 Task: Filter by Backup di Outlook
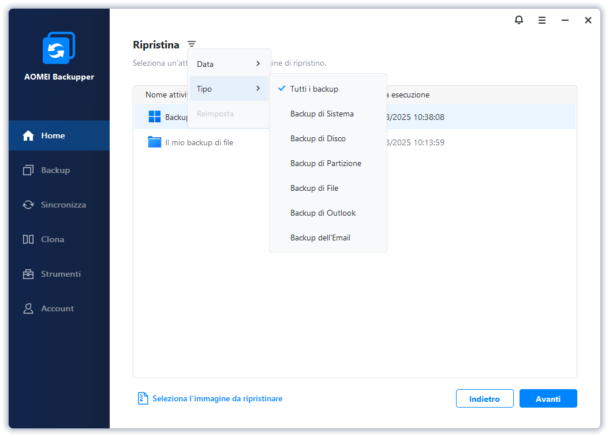[x=328, y=213]
